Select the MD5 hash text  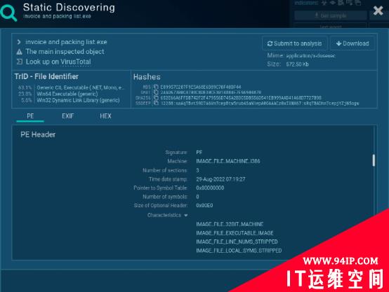[x=201, y=87]
